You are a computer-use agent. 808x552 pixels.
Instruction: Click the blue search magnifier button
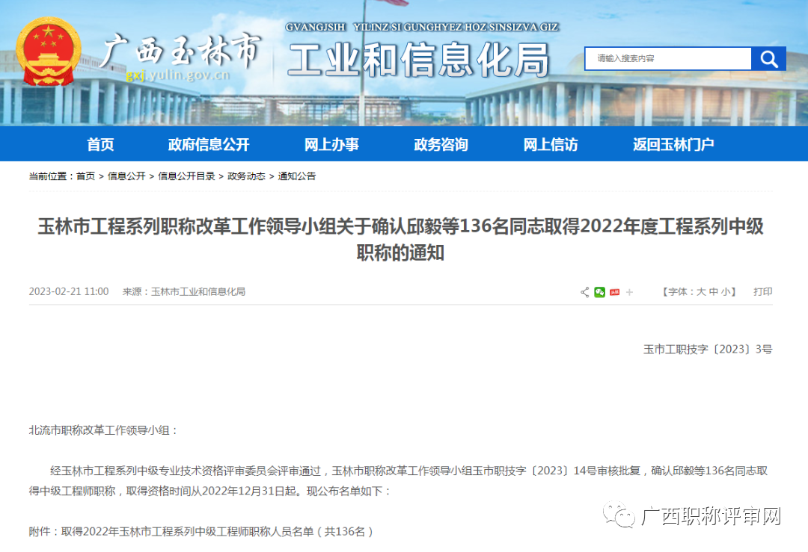768,59
